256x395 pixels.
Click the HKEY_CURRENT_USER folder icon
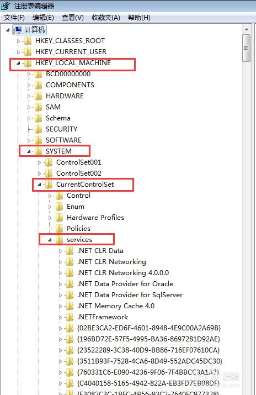click(x=28, y=52)
